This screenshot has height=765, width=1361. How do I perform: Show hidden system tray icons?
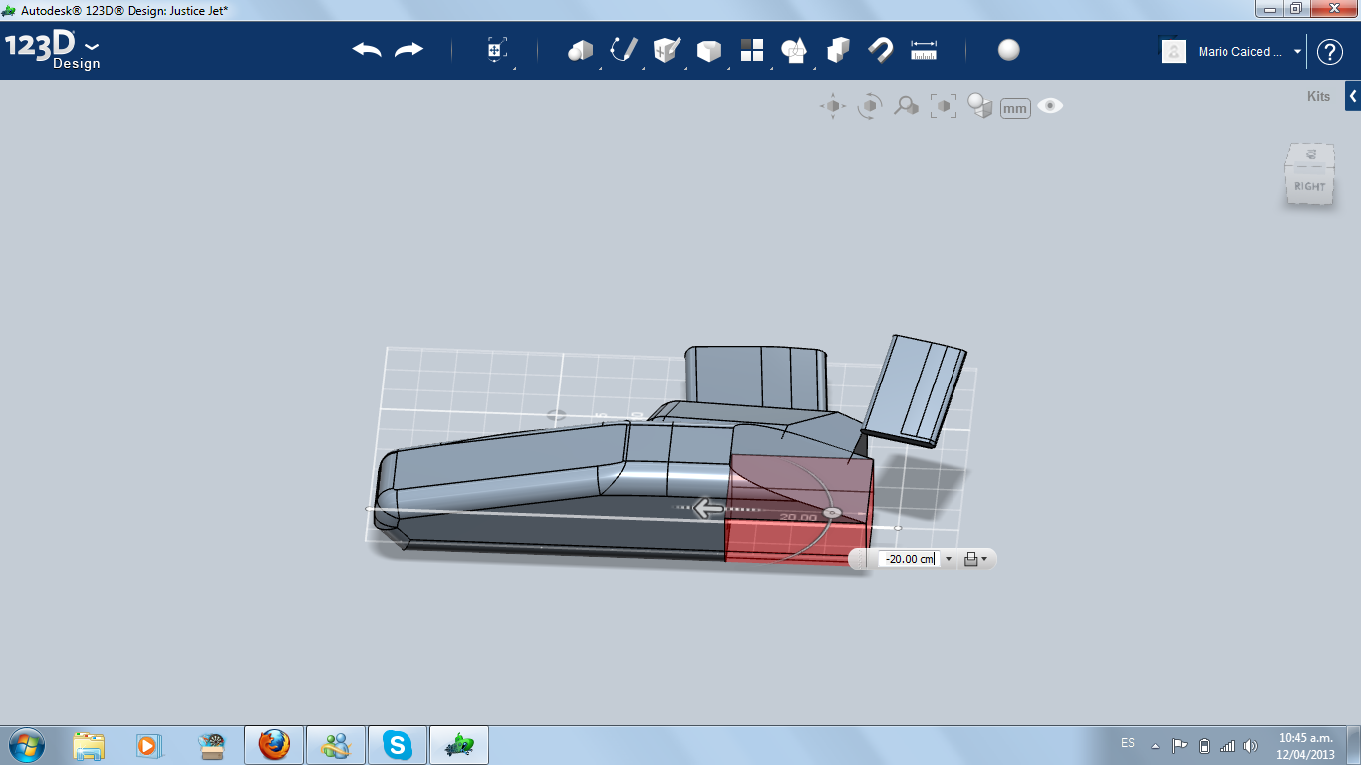coord(1155,745)
